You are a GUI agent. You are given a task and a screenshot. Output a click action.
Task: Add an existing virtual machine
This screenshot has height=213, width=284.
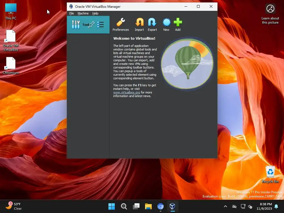(178, 25)
